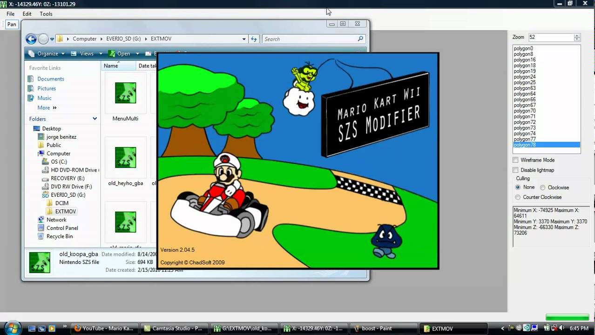Go back using Explorer's Back arrow
The width and height of the screenshot is (595, 335).
click(x=31, y=39)
